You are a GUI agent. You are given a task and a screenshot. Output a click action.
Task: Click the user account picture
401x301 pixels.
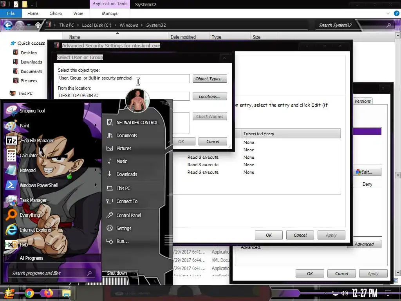click(137, 101)
